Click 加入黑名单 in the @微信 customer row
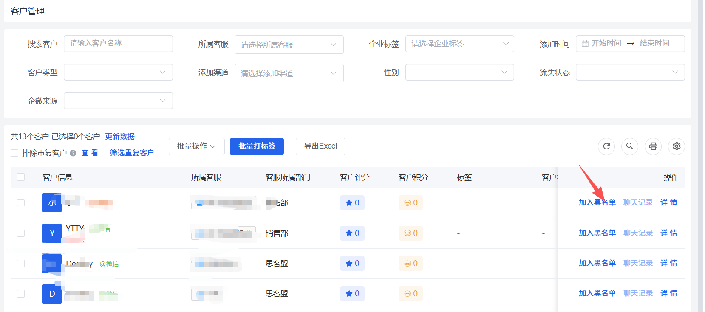 point(597,263)
